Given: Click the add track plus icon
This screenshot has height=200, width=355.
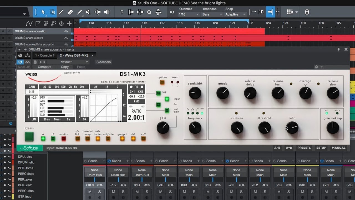Looking at the screenshot, I should pyautogui.click(x=69, y=24).
